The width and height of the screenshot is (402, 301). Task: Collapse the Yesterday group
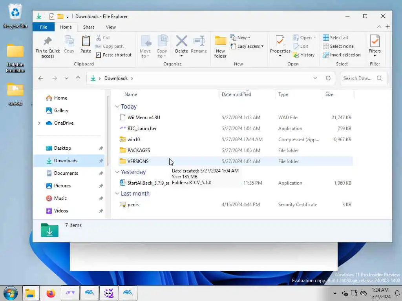(117, 172)
